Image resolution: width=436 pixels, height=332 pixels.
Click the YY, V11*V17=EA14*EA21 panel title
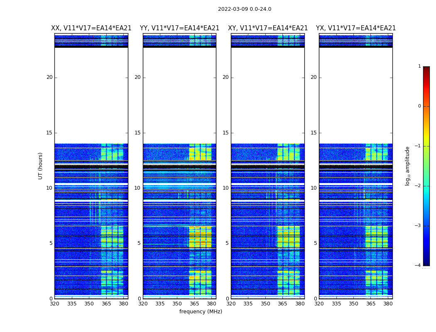180,28
